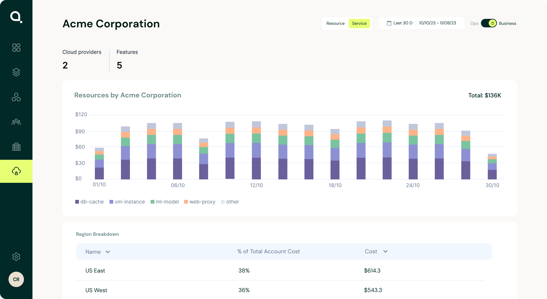The image size is (547, 299).
Task: Select the Service tab
Action: pos(359,23)
